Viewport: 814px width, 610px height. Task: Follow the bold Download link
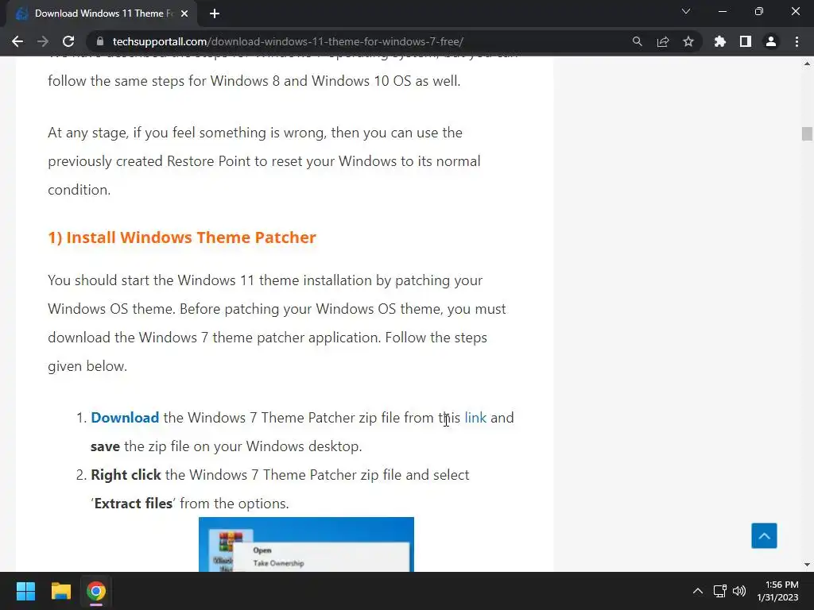pyautogui.click(x=125, y=418)
